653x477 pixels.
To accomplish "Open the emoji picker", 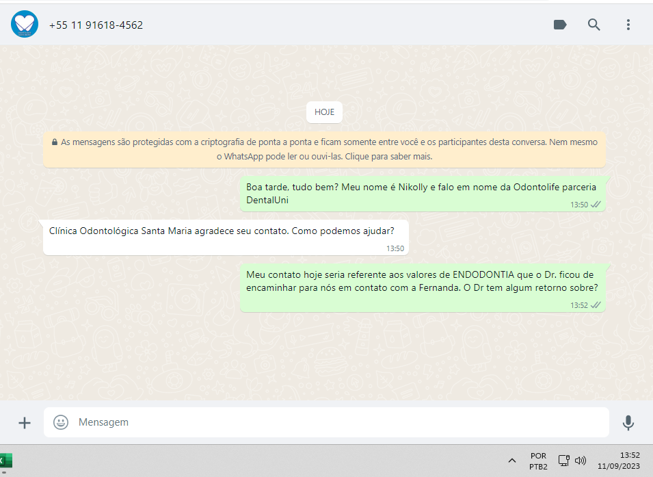I will tap(61, 422).
